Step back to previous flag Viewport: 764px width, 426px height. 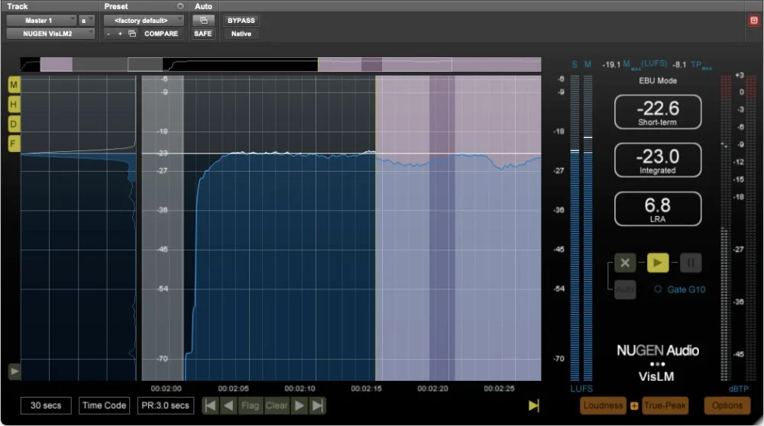pyautogui.click(x=228, y=405)
